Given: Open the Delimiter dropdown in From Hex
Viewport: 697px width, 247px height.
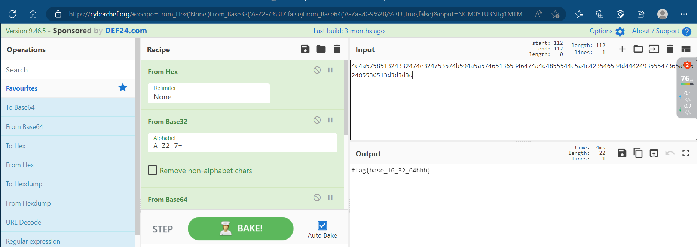Looking at the screenshot, I should click(208, 93).
